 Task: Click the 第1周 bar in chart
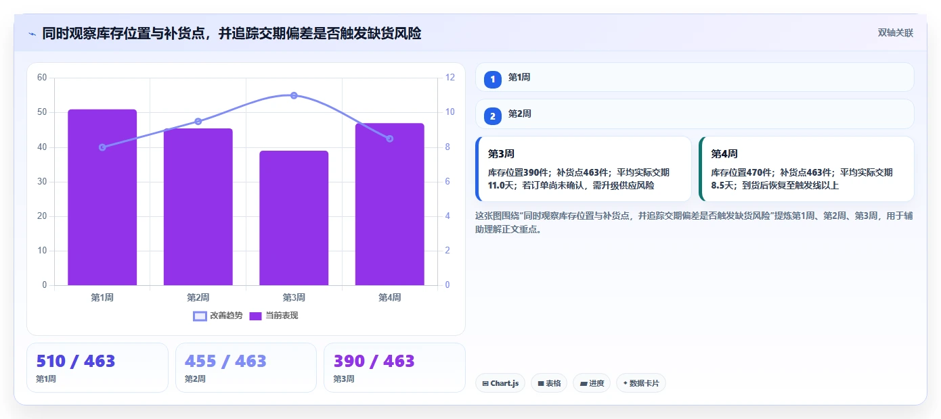(102, 197)
